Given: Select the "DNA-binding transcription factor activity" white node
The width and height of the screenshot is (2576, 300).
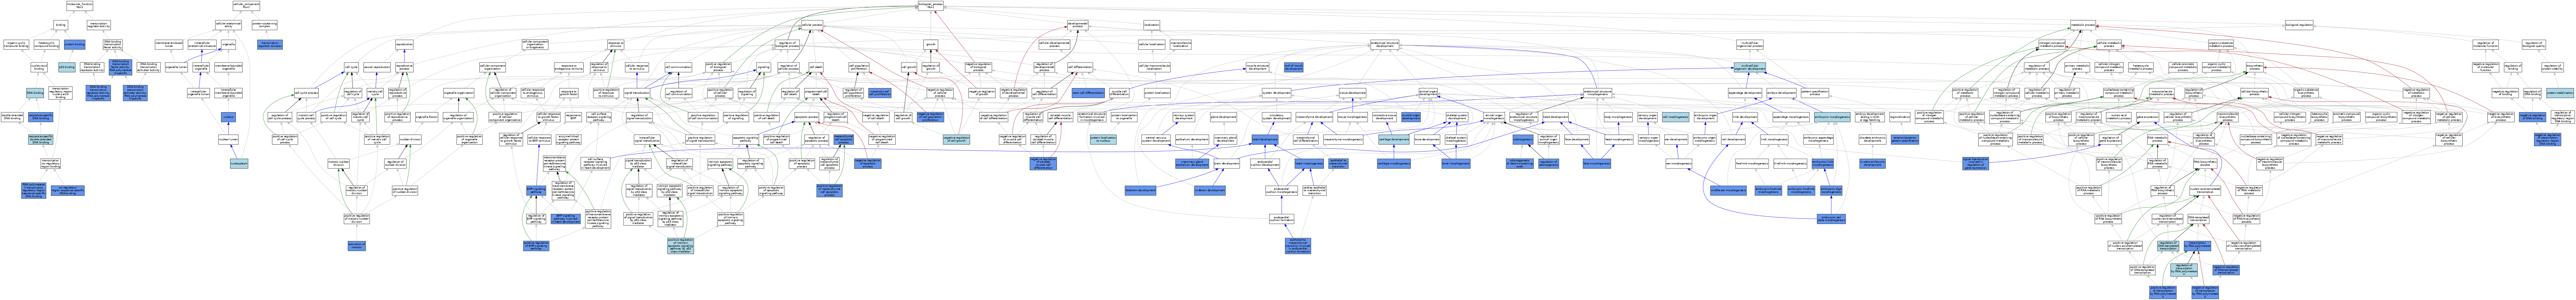Looking at the screenshot, I should (113, 45).
